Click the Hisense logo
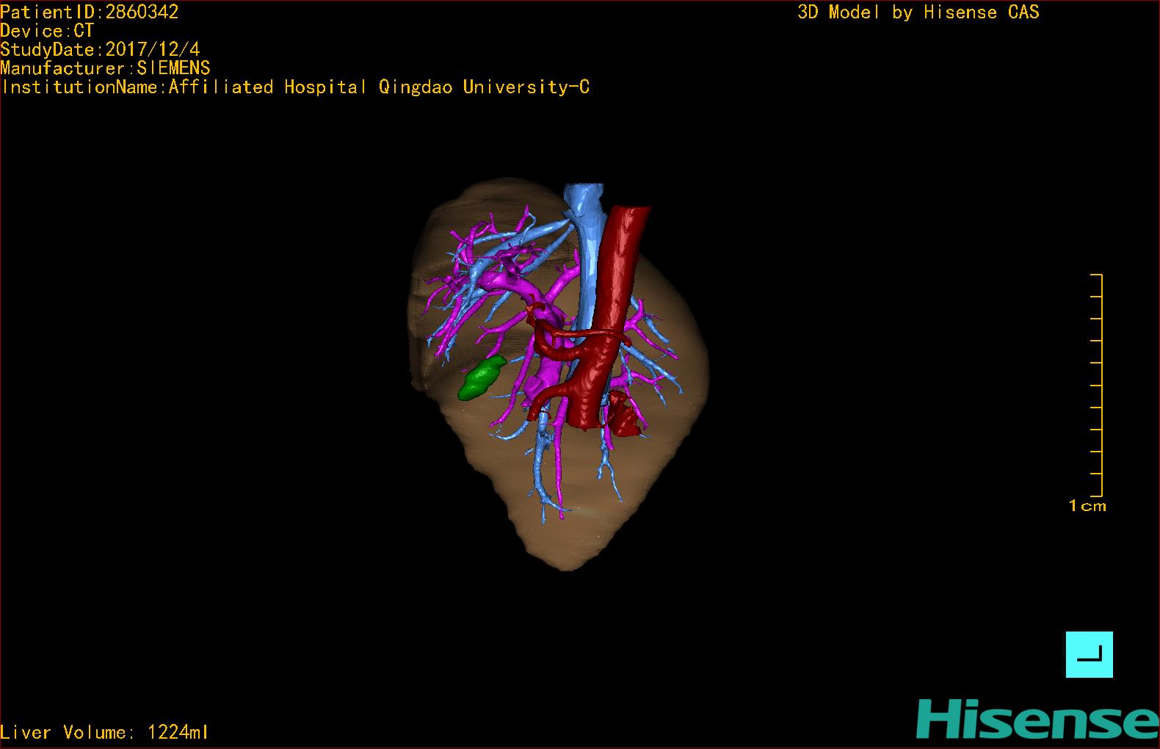This screenshot has height=749, width=1160. tap(1037, 719)
